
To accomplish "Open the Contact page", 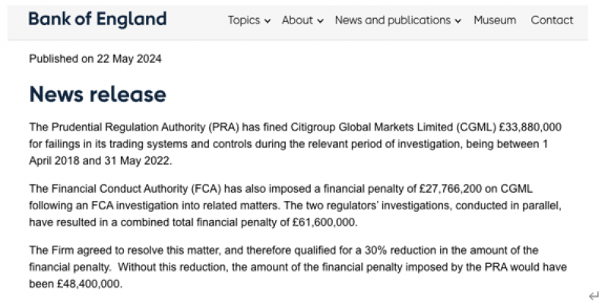I will pyautogui.click(x=552, y=20).
